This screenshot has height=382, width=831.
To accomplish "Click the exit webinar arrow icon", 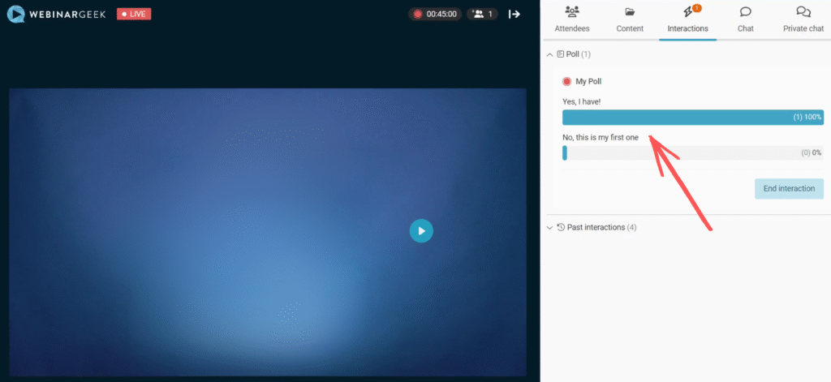I will 514,15.
